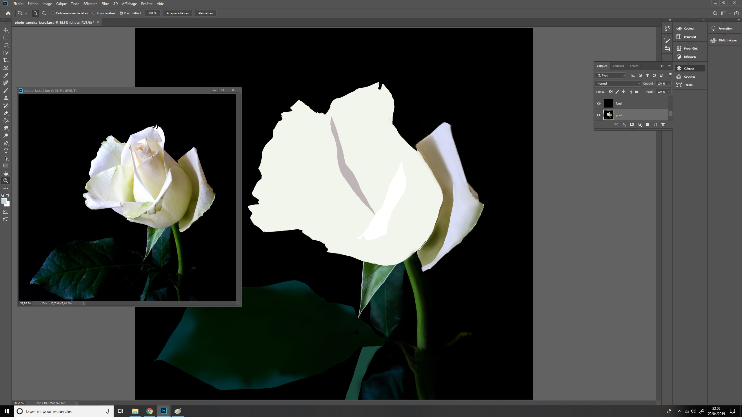Viewport: 742px width, 417px height.
Task: Select the Eraser tool
Action: click(x=6, y=113)
